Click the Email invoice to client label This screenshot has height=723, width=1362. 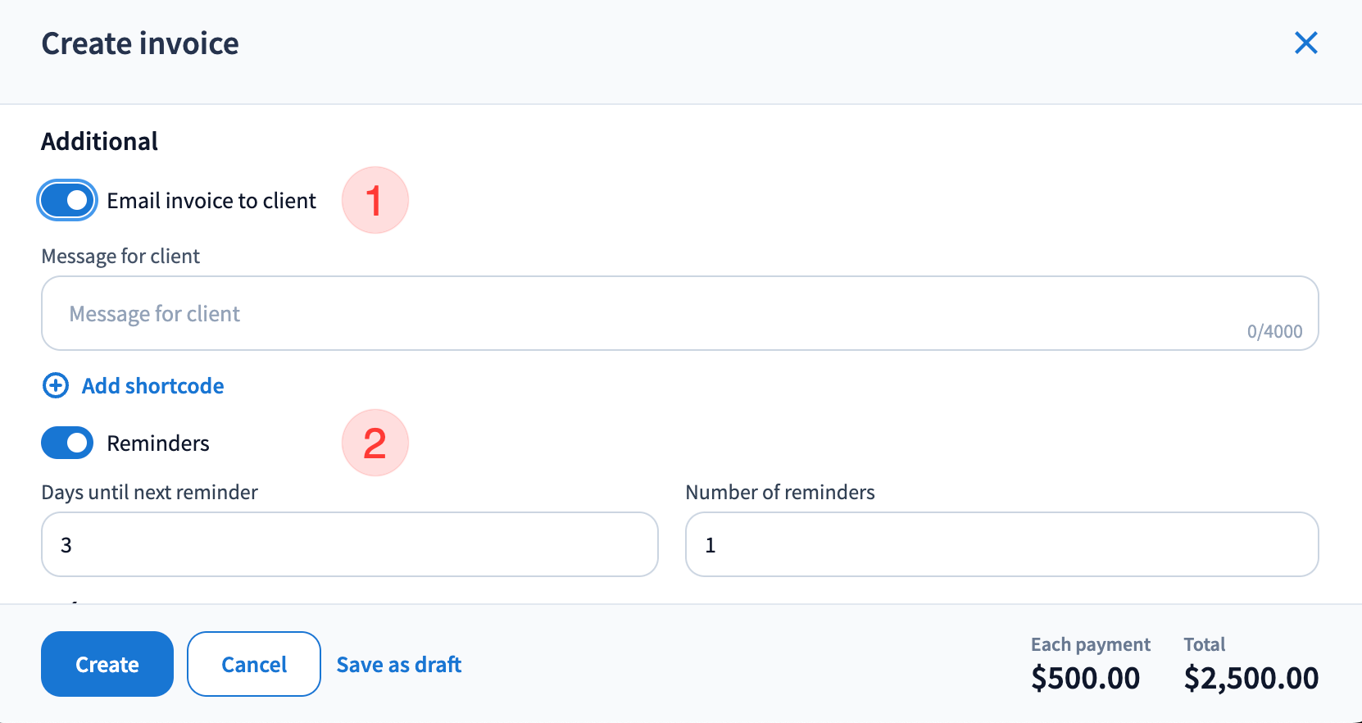(211, 201)
